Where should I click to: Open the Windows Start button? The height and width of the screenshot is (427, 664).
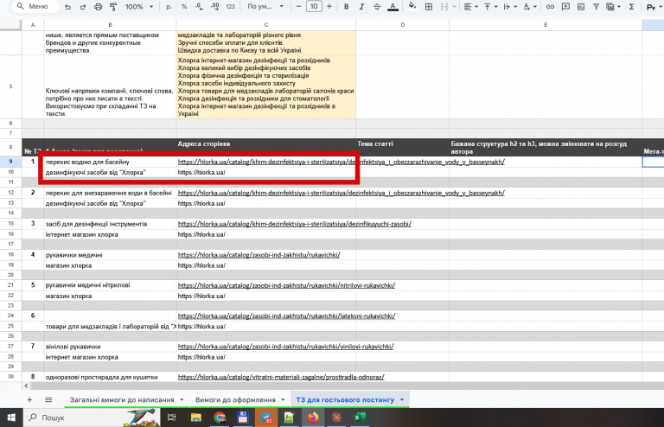(11, 417)
